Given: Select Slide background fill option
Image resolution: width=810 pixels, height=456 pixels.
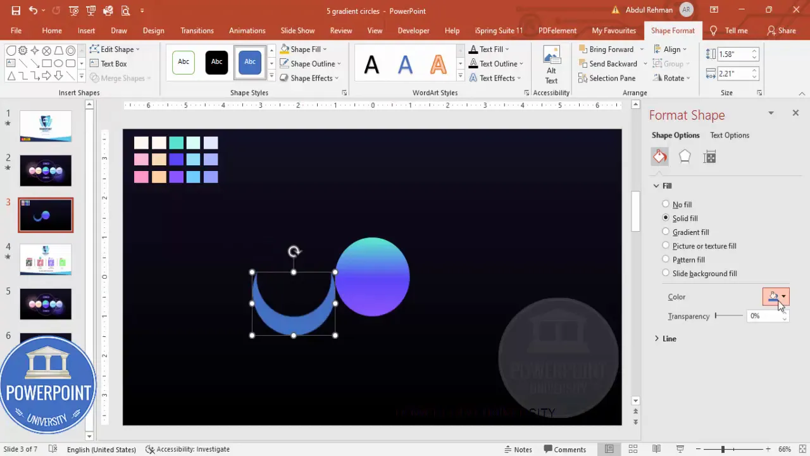Looking at the screenshot, I should 699,273.
